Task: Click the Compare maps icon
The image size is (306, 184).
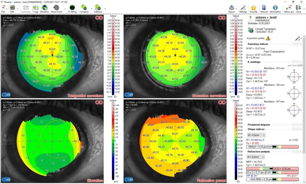Action: [84, 8]
